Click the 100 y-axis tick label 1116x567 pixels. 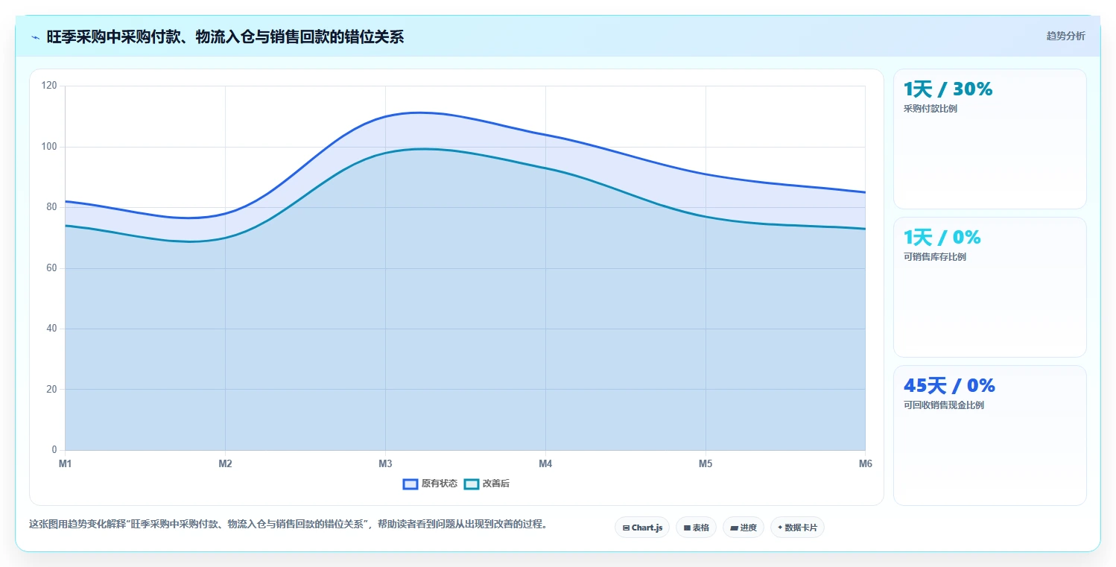pyautogui.click(x=49, y=147)
